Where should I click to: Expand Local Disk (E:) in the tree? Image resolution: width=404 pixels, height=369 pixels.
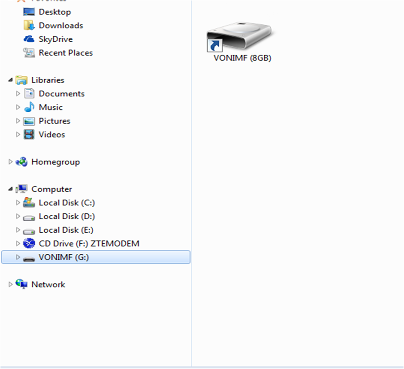coord(18,230)
